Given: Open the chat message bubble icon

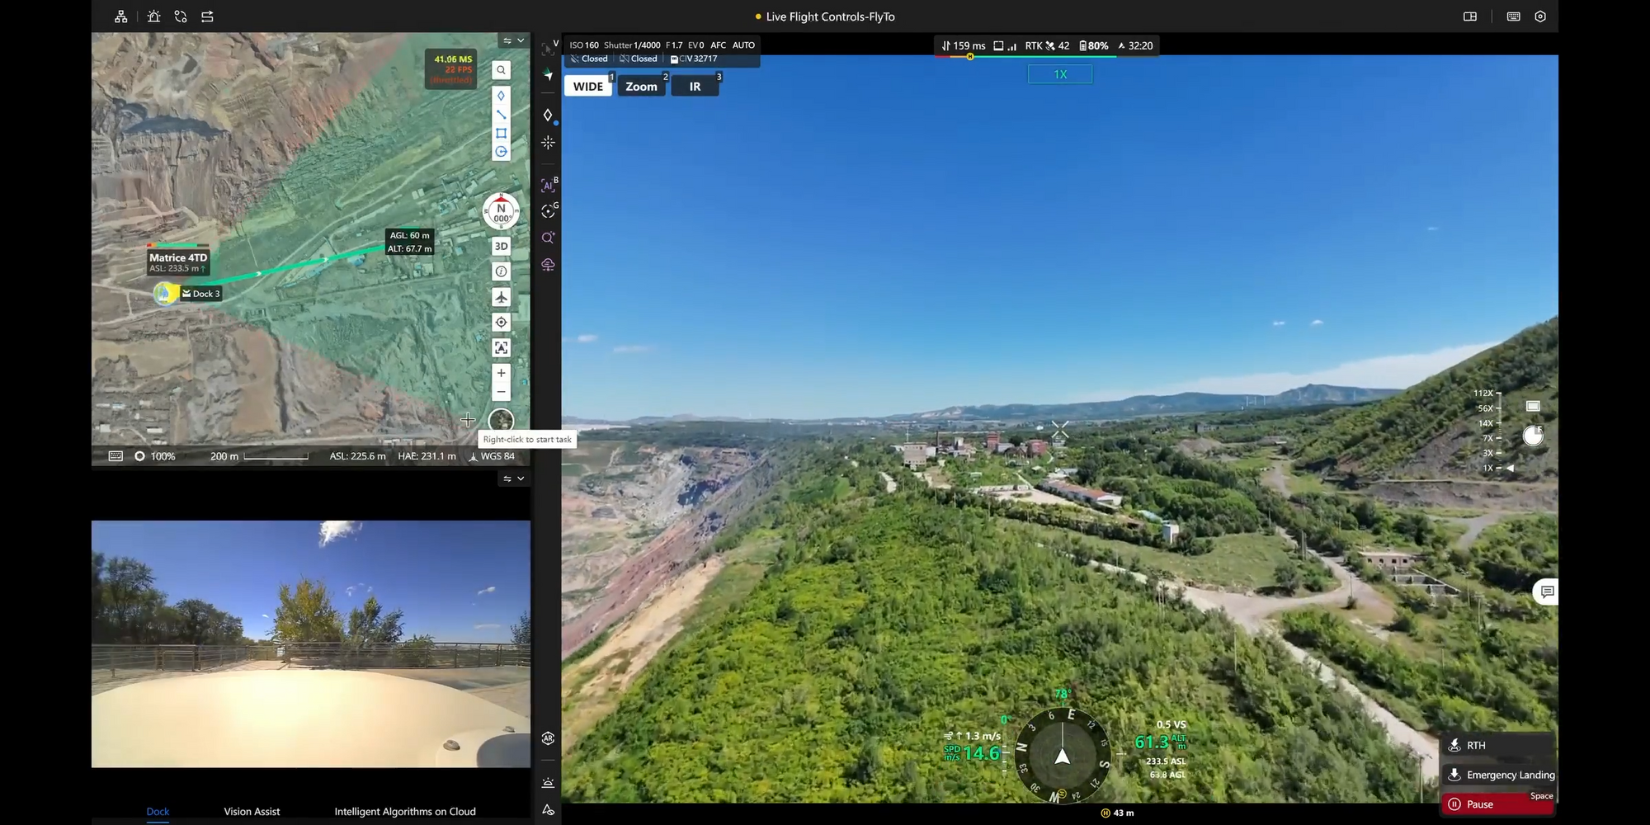Looking at the screenshot, I should [x=1547, y=592].
